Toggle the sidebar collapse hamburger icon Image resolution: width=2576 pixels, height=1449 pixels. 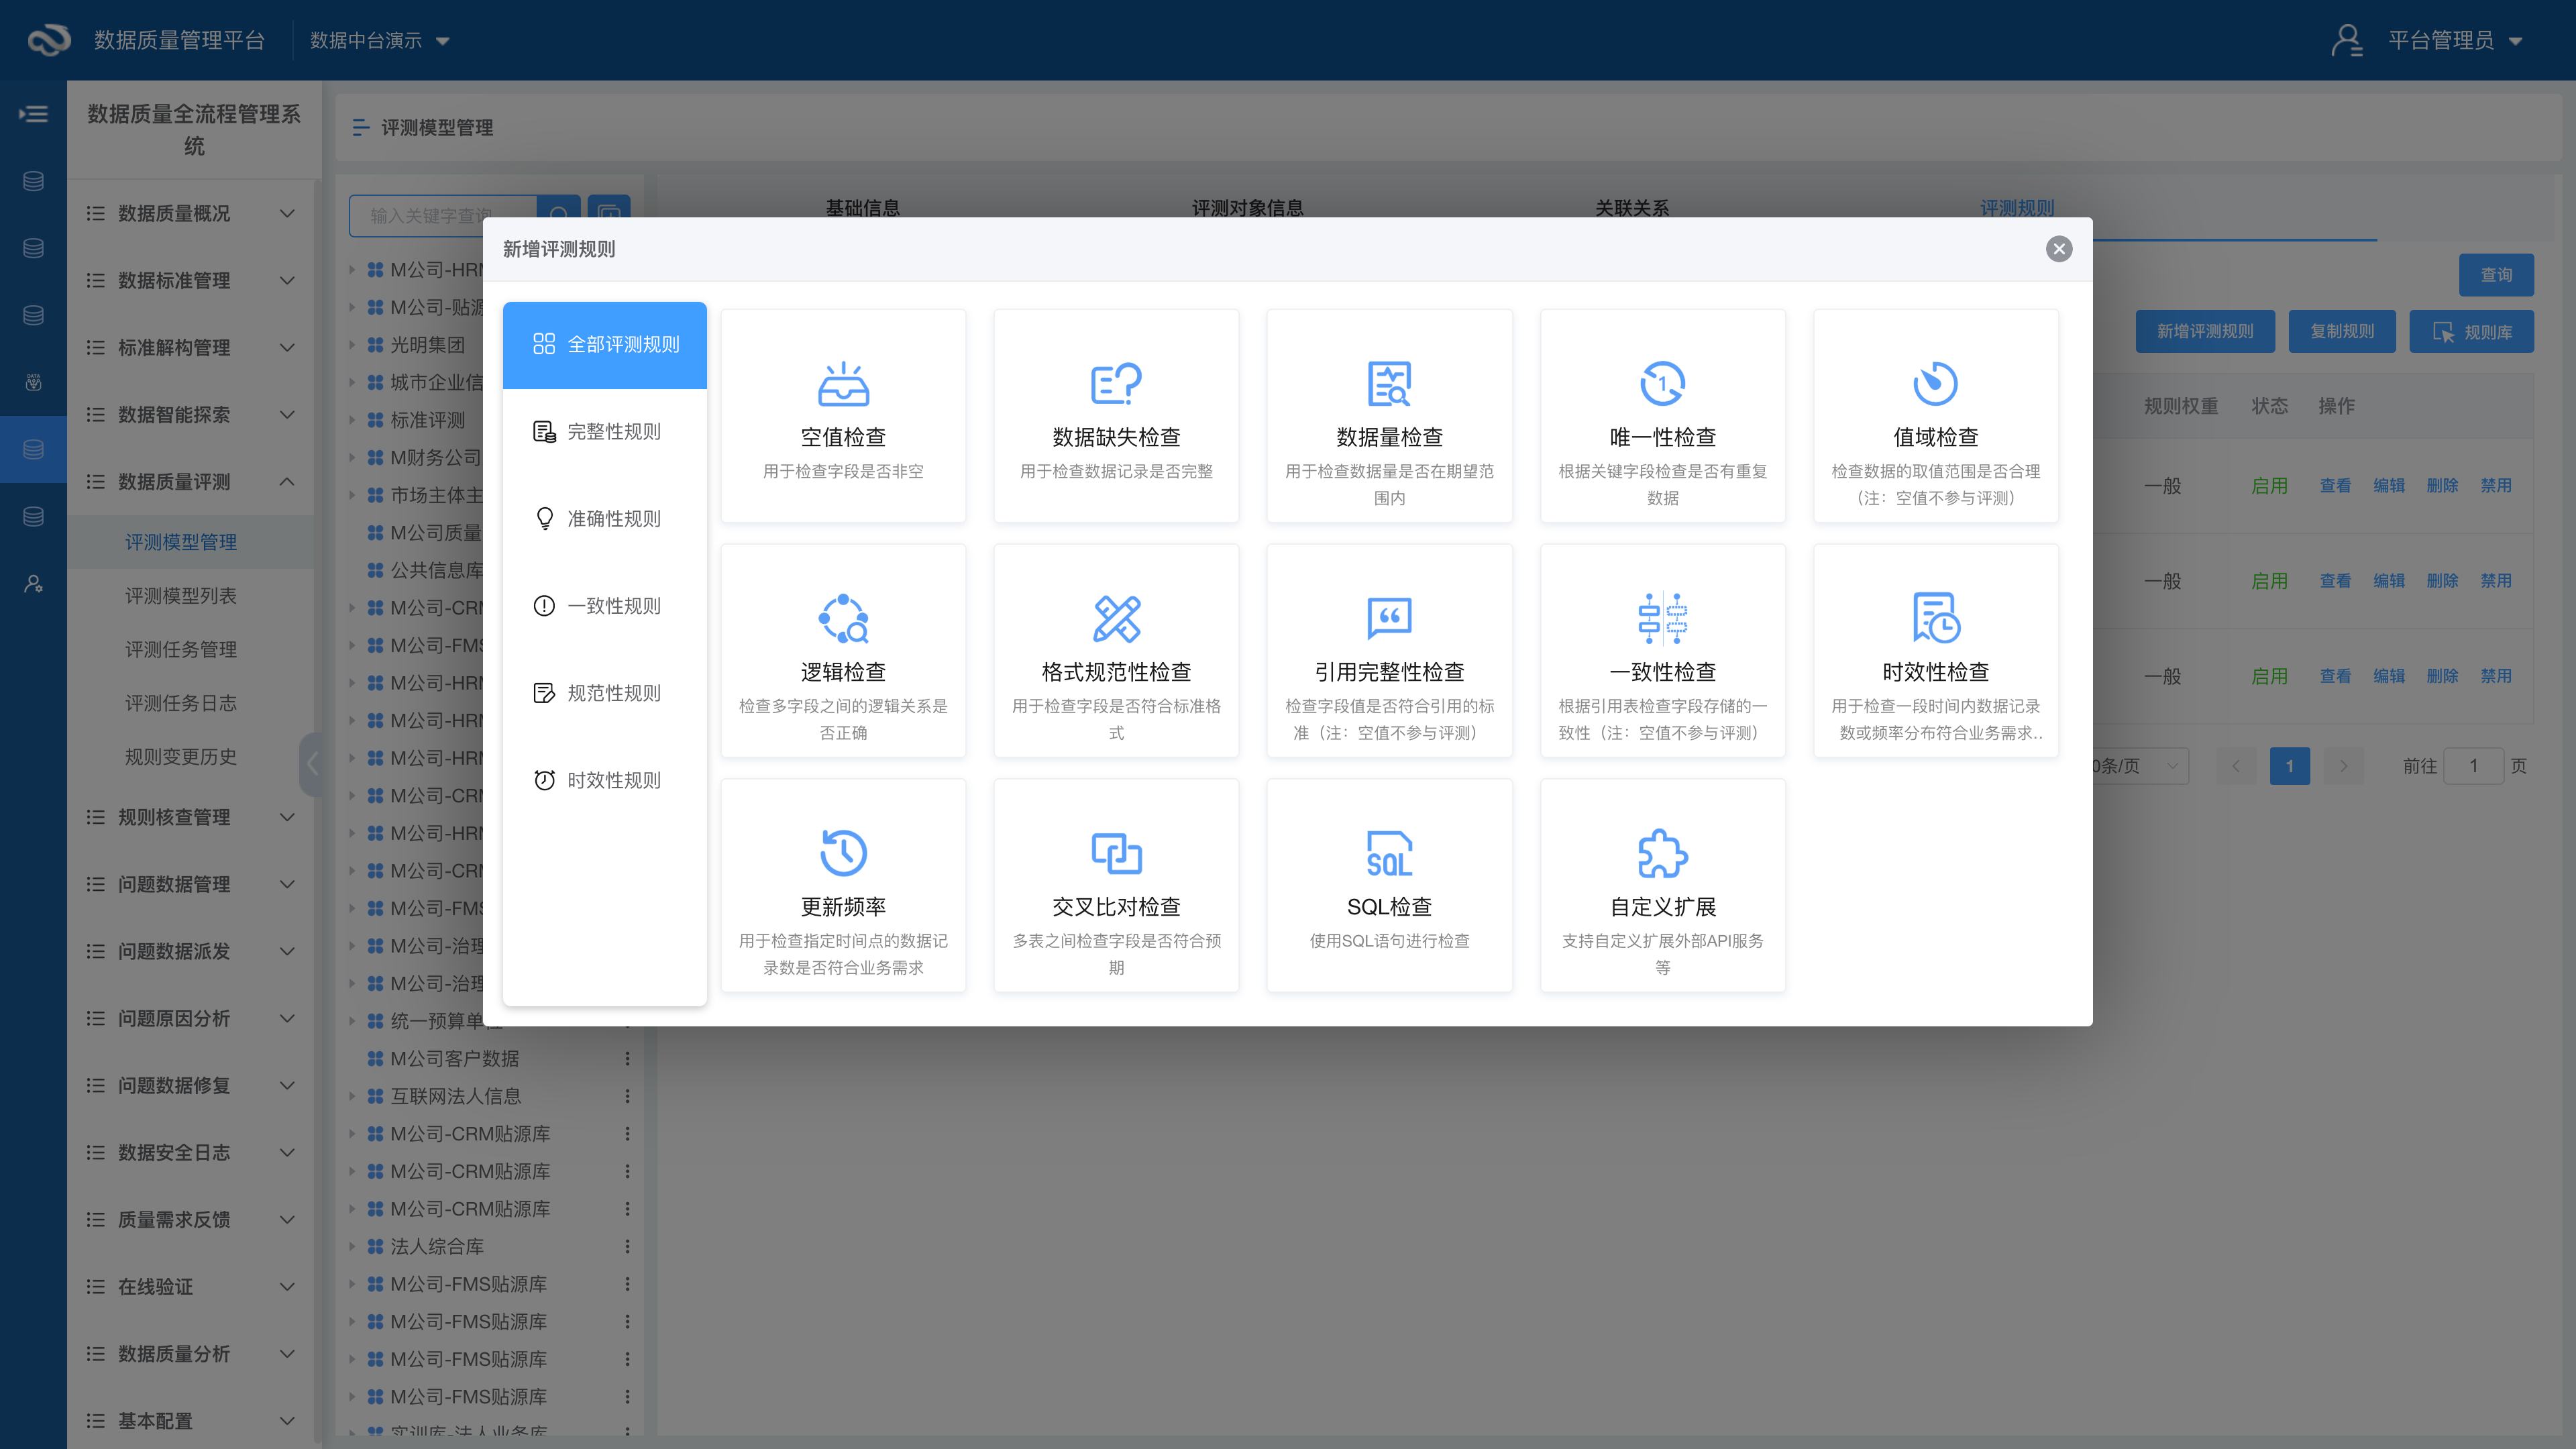click(33, 114)
